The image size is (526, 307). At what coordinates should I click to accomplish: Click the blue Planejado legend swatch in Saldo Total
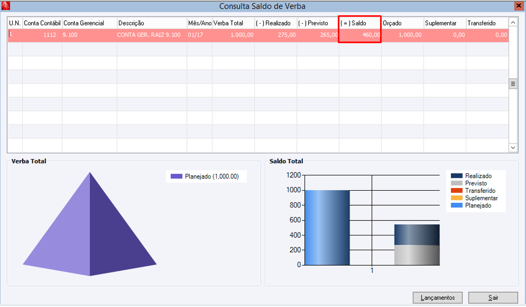457,205
